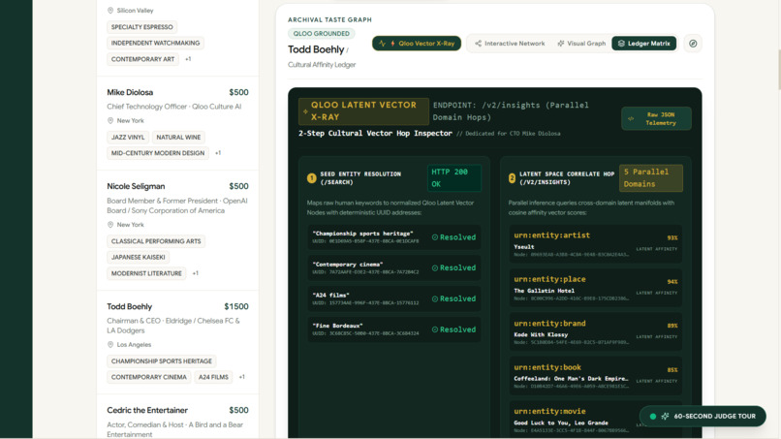Click Resolved check icon for Championship sports heritage
The height and width of the screenshot is (439, 781).
point(435,237)
